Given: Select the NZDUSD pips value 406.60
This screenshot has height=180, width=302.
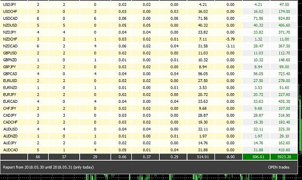Looking at the screenshot, I should click(x=284, y=25).
